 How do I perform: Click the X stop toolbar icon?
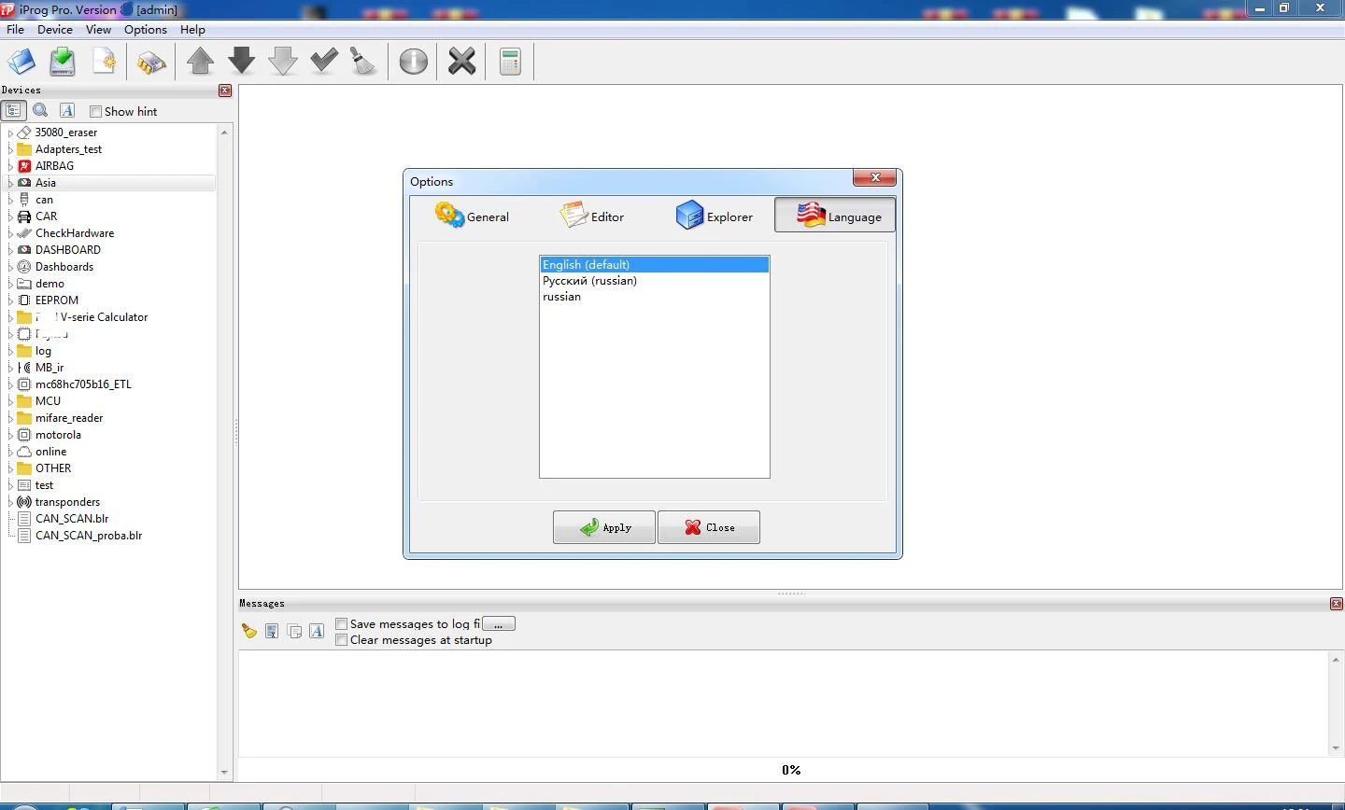click(x=461, y=62)
